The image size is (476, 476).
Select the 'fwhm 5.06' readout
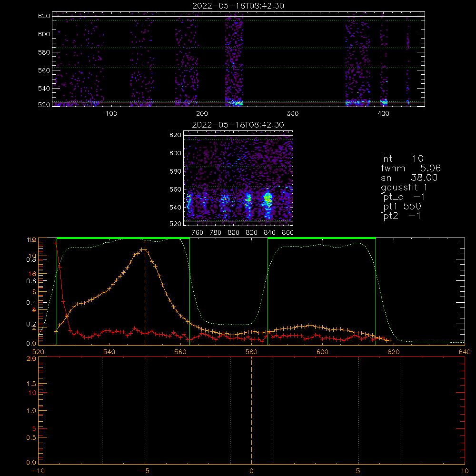click(x=410, y=168)
